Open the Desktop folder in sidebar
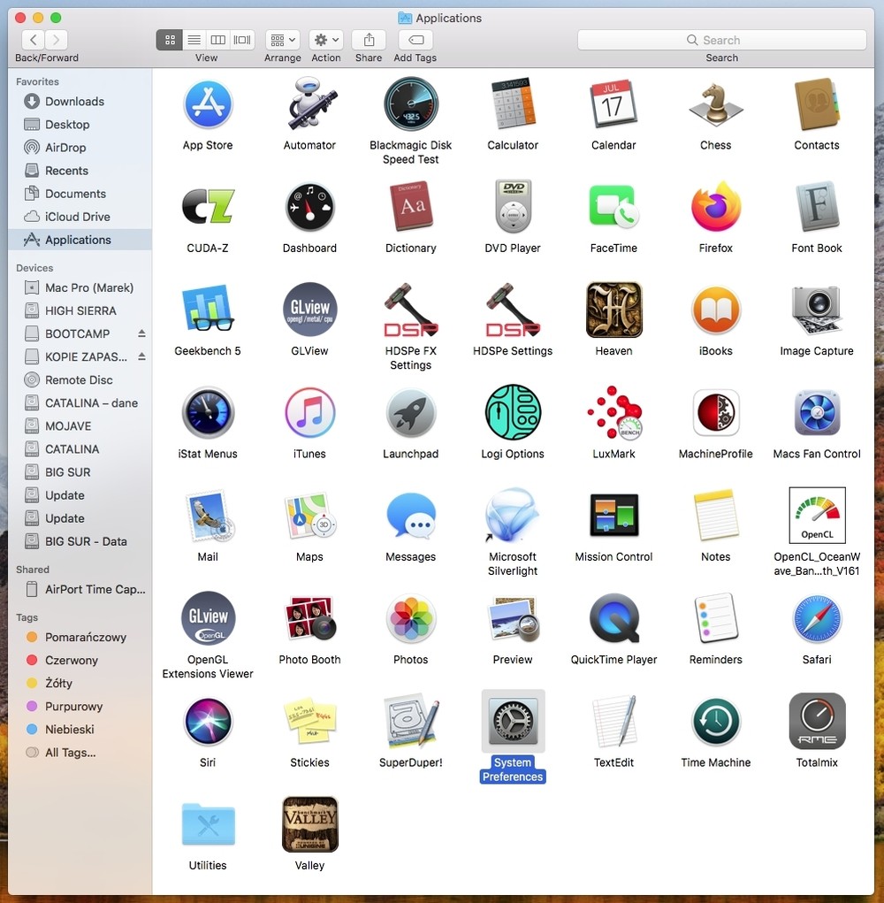Viewport: 884px width, 903px height. tap(80, 125)
